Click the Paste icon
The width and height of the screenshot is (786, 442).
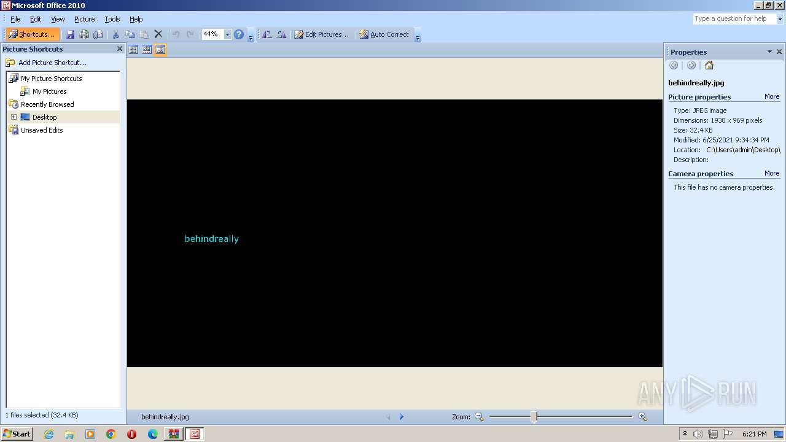144,34
